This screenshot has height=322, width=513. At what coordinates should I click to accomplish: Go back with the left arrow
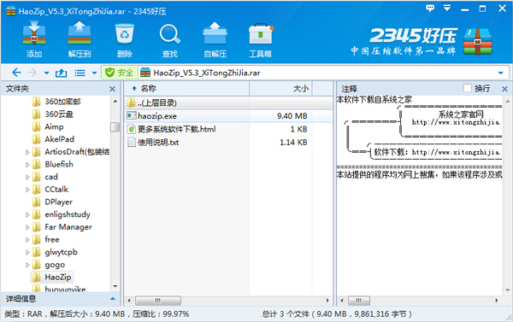coord(16,73)
